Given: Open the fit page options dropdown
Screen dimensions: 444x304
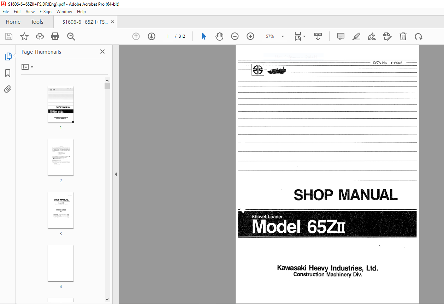Looking at the screenshot, I should coord(300,36).
